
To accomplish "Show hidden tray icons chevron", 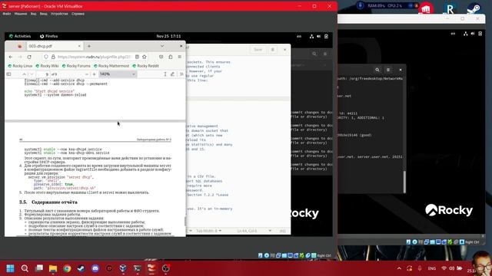I will pos(399,268).
